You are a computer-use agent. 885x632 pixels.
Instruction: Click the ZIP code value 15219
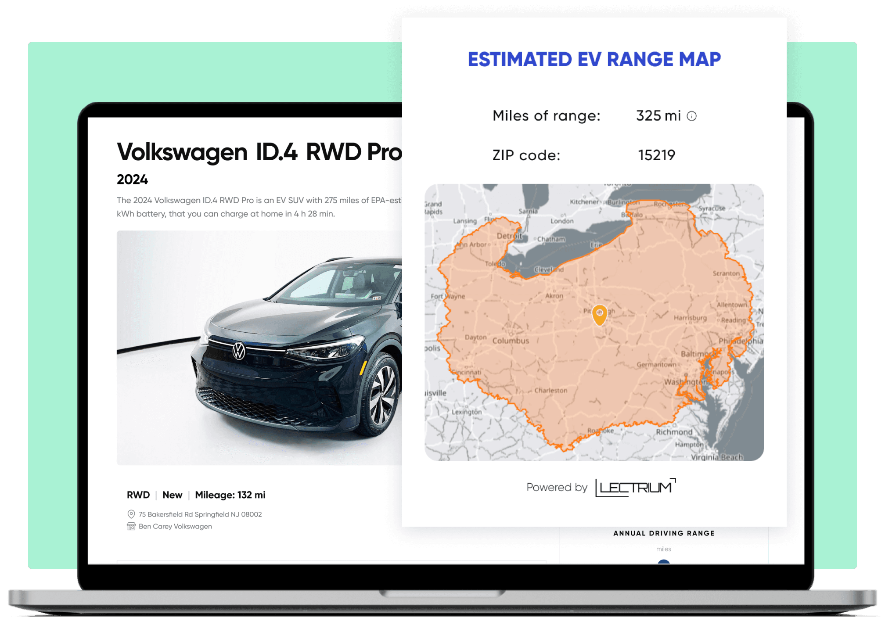[x=656, y=155]
